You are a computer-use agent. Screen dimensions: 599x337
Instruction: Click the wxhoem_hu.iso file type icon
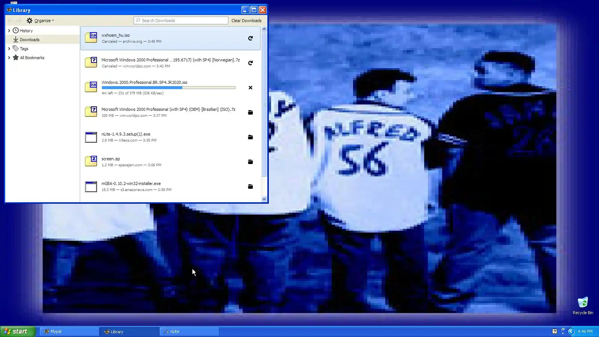pos(91,37)
